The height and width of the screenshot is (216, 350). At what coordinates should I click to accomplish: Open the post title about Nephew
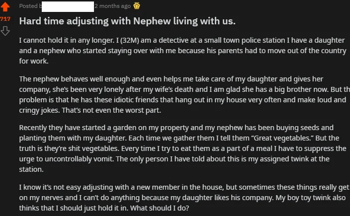pyautogui.click(x=127, y=22)
